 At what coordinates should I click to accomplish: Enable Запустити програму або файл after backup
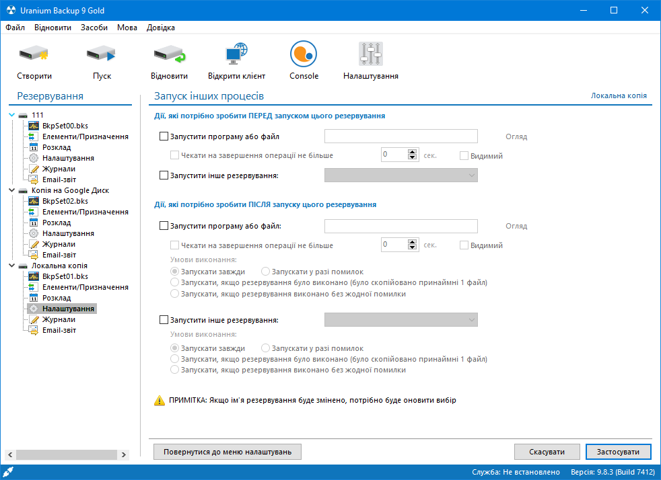tap(164, 226)
